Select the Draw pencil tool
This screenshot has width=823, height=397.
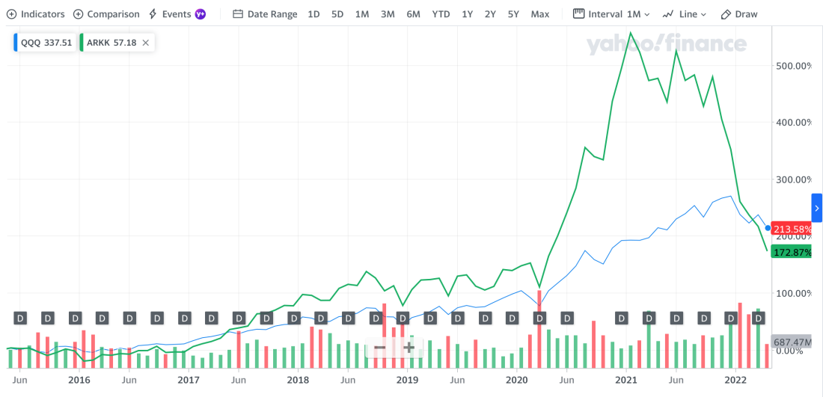(738, 14)
